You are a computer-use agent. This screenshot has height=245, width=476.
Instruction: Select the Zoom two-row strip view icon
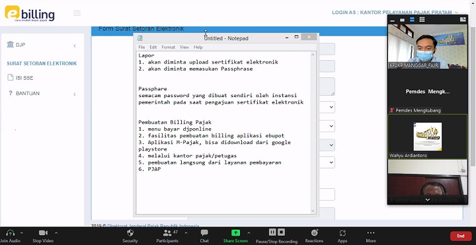pyautogui.click(x=412, y=20)
